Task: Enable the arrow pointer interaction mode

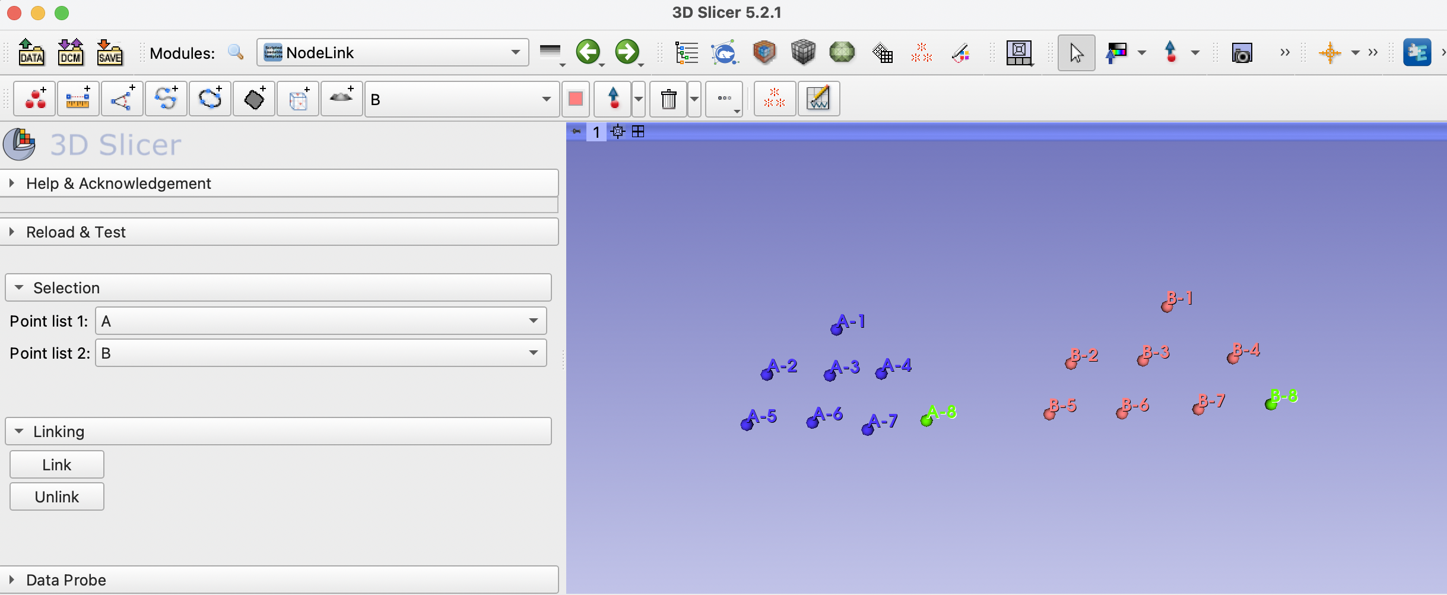Action: coord(1076,53)
